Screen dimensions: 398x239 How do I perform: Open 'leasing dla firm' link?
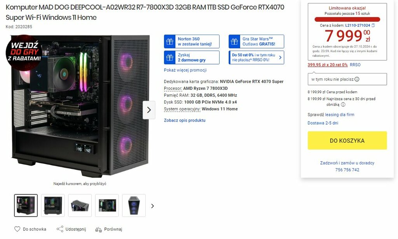[x=339, y=115]
